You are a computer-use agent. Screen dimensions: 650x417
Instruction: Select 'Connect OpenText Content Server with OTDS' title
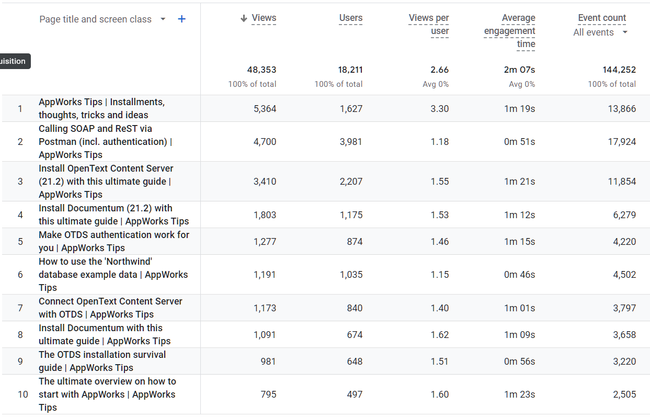pyautogui.click(x=110, y=308)
